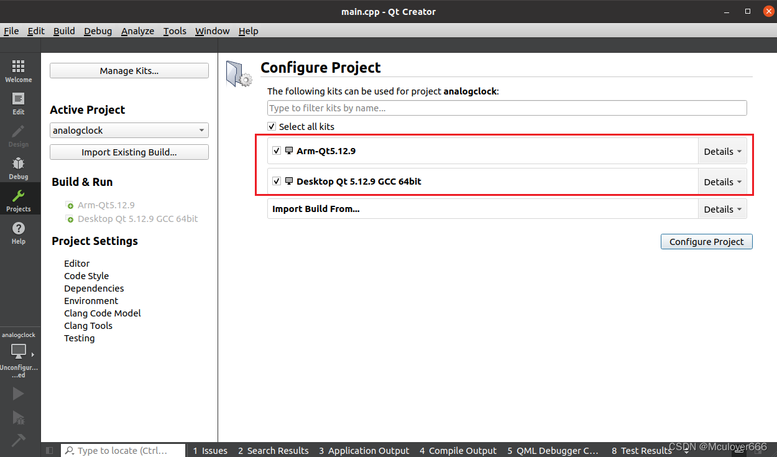This screenshot has height=457, width=777.
Task: Open Clang Code Model settings
Action: (103, 313)
